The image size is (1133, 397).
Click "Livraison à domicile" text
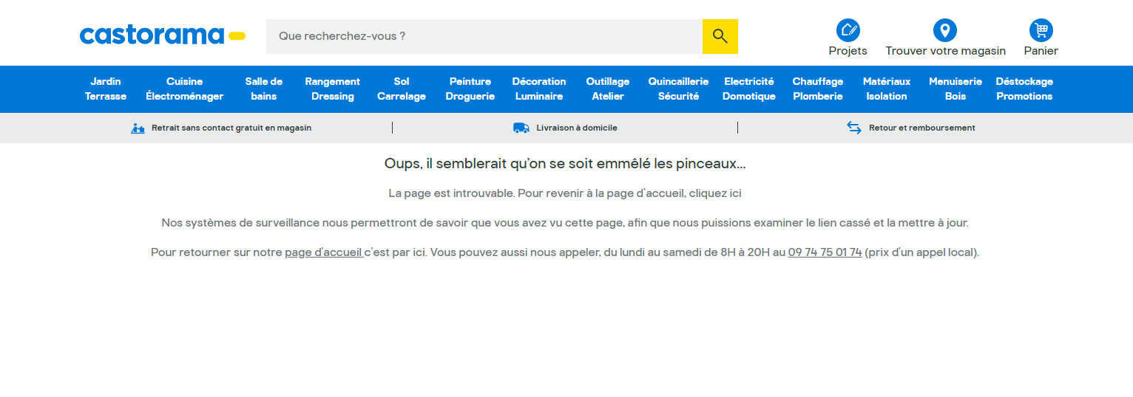[577, 128]
